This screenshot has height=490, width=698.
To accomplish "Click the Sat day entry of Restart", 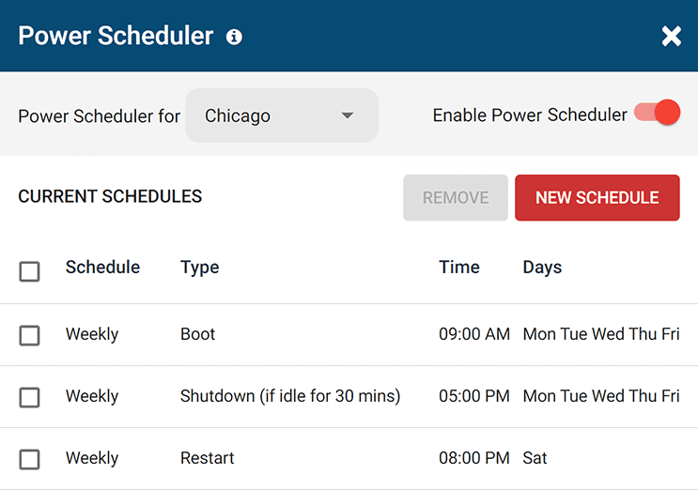I will (535, 458).
